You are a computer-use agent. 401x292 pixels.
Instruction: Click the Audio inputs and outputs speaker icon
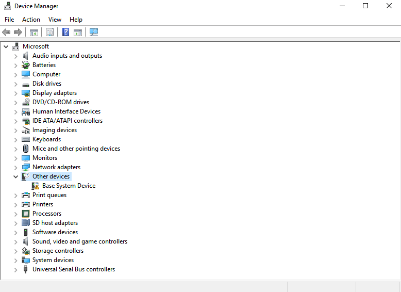(x=26, y=56)
